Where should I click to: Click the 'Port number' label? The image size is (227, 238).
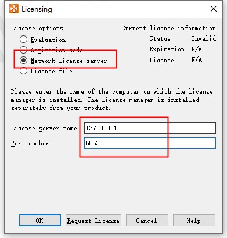[31, 143]
